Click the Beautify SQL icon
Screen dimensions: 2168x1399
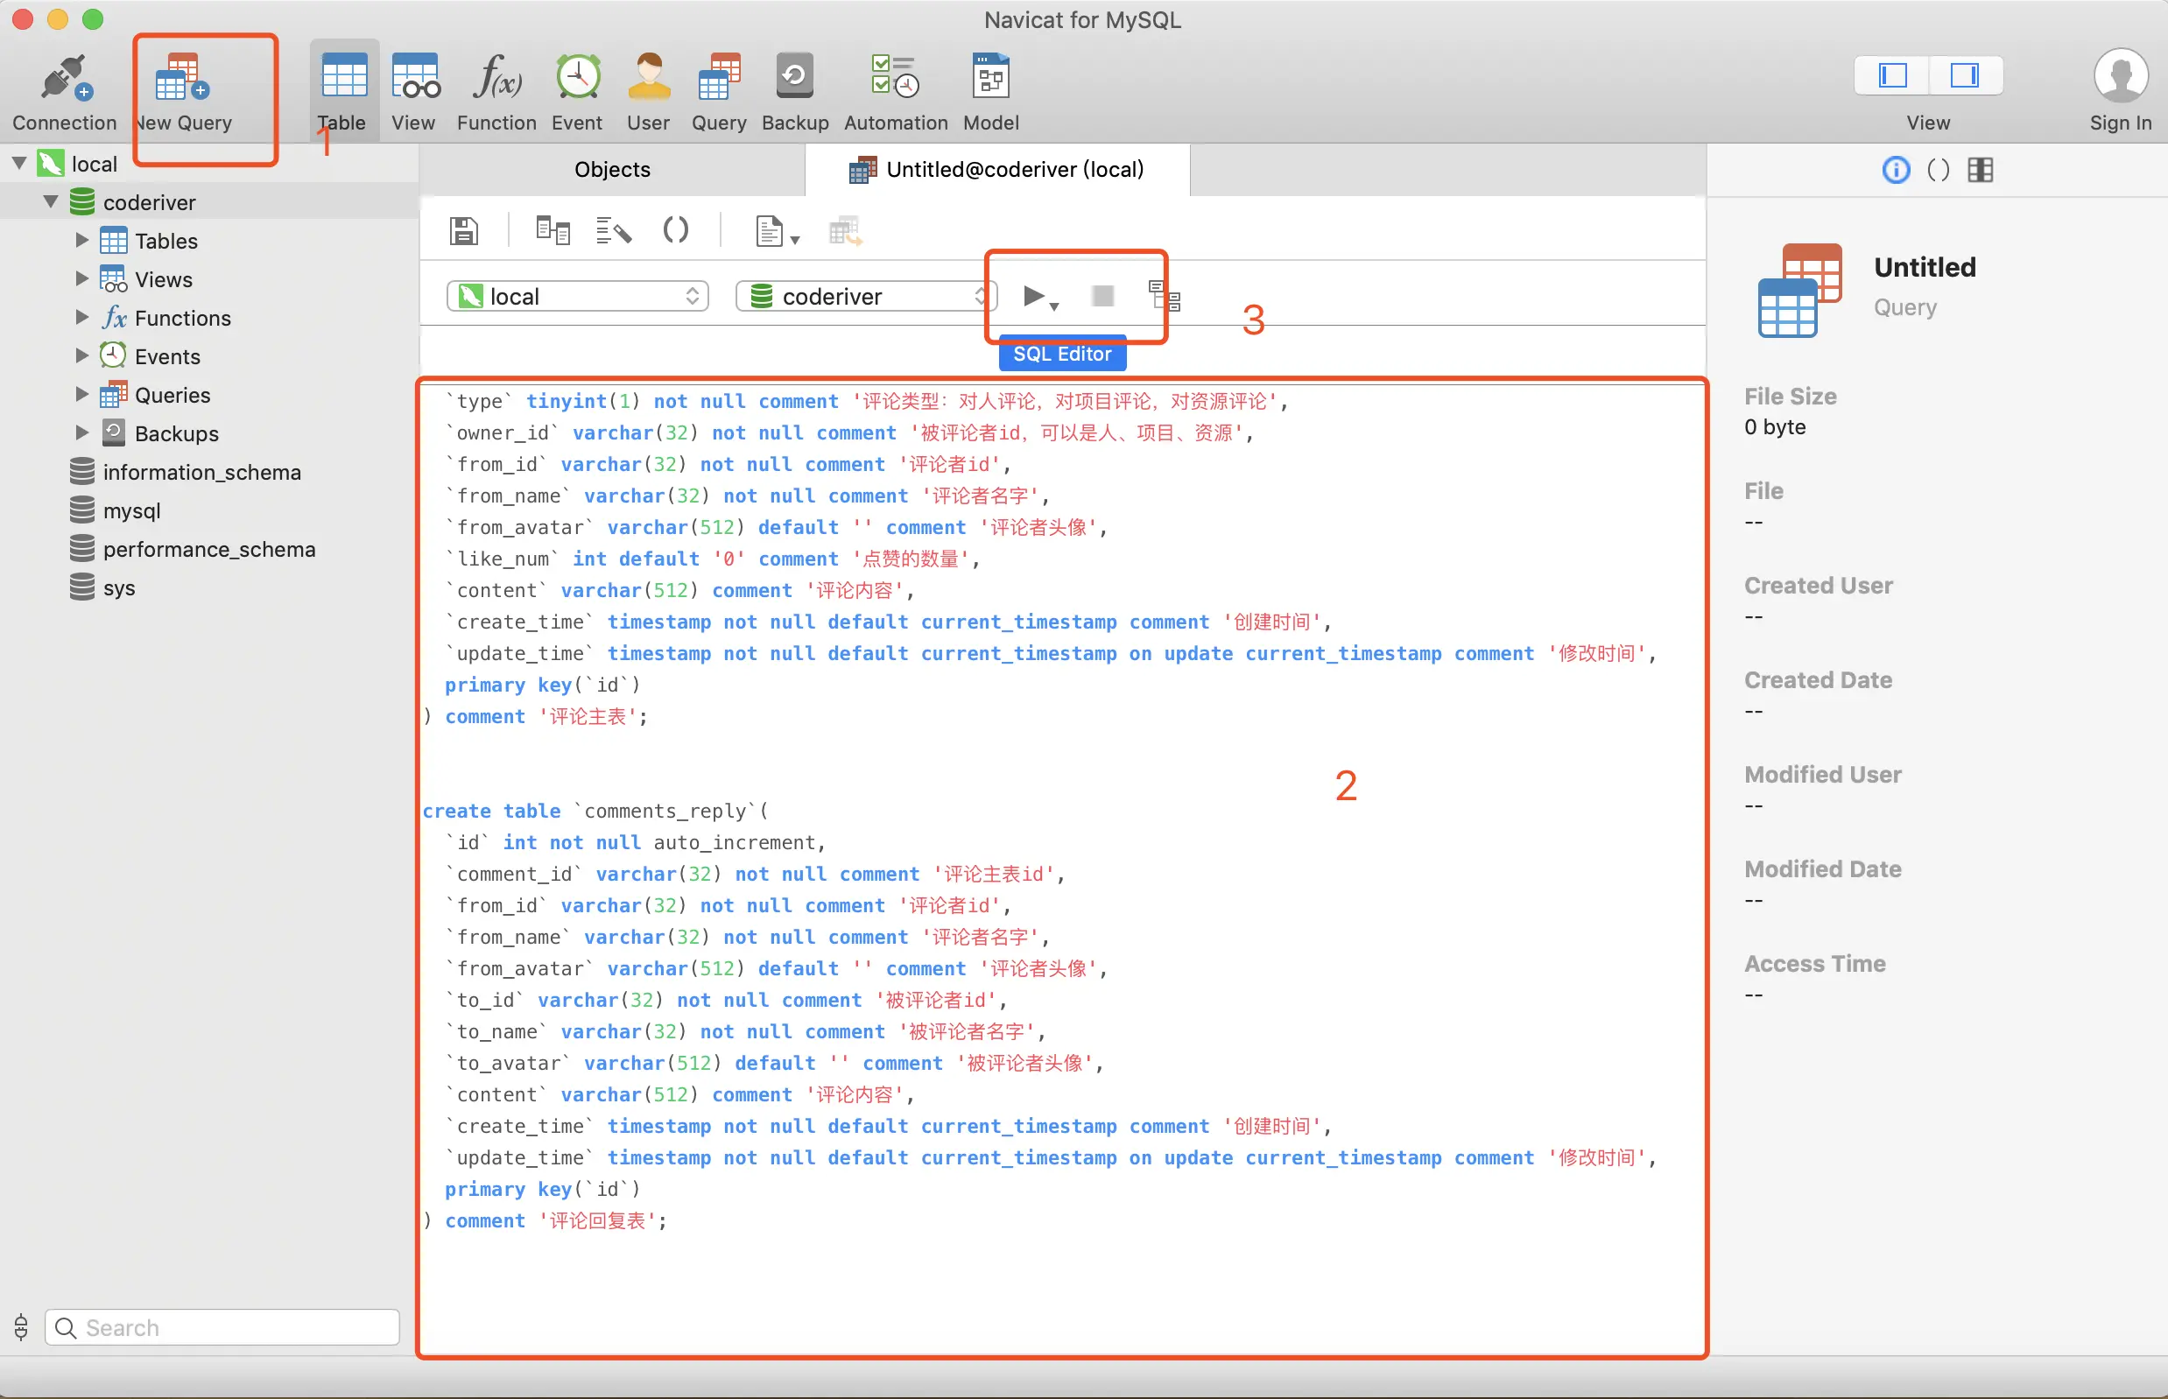pyautogui.click(x=613, y=231)
